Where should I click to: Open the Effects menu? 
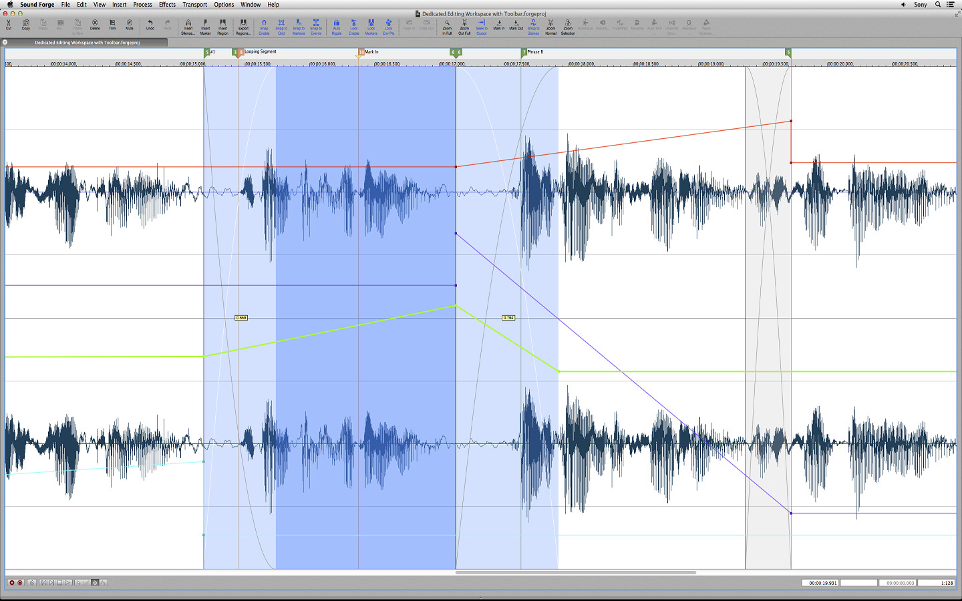click(x=167, y=5)
